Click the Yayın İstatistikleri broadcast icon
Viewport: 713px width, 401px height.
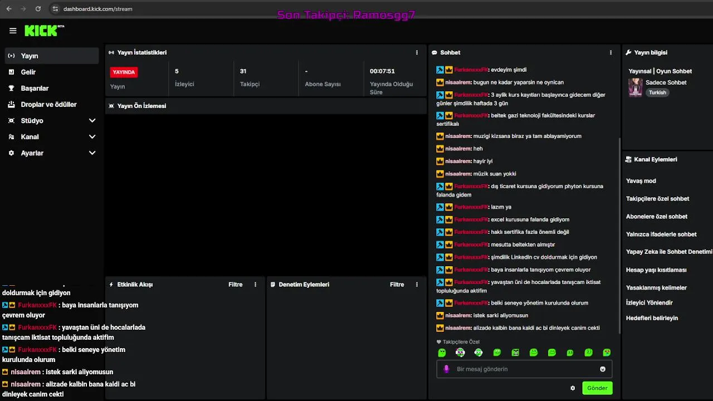pyautogui.click(x=111, y=52)
